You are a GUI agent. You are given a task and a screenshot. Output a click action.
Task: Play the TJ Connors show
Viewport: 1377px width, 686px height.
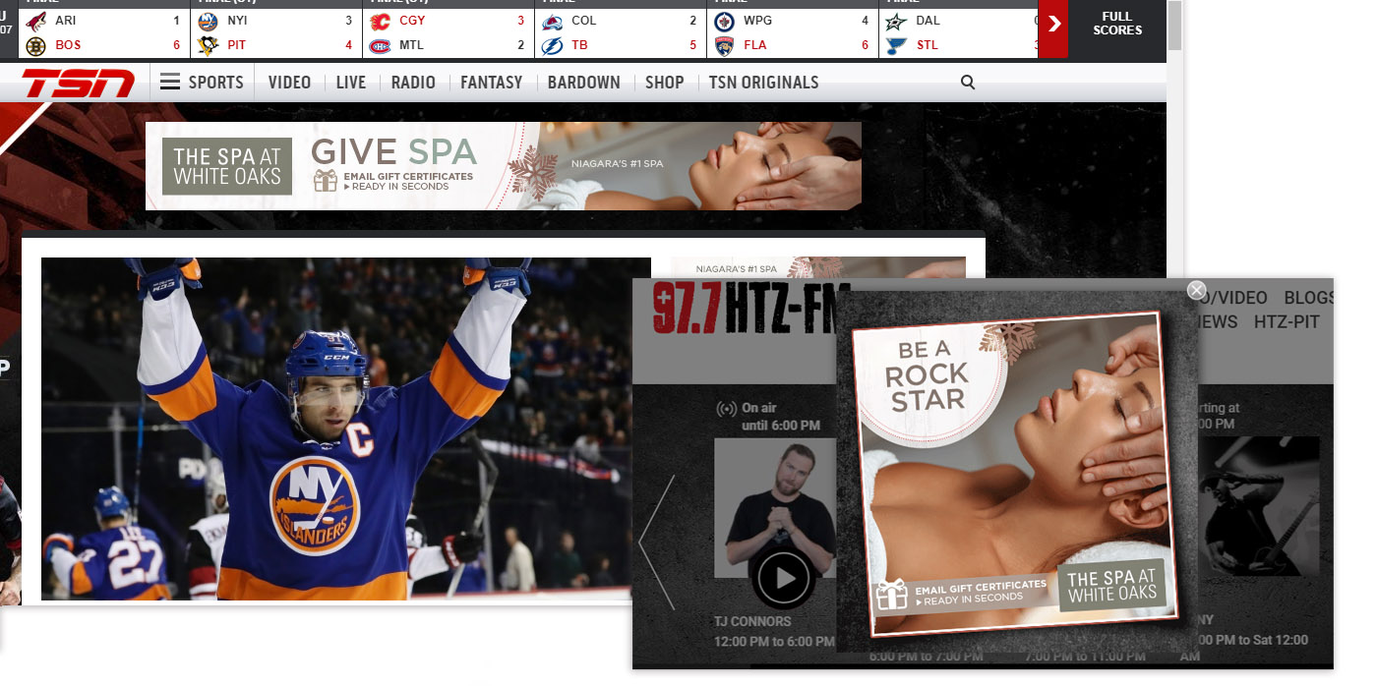tap(783, 578)
